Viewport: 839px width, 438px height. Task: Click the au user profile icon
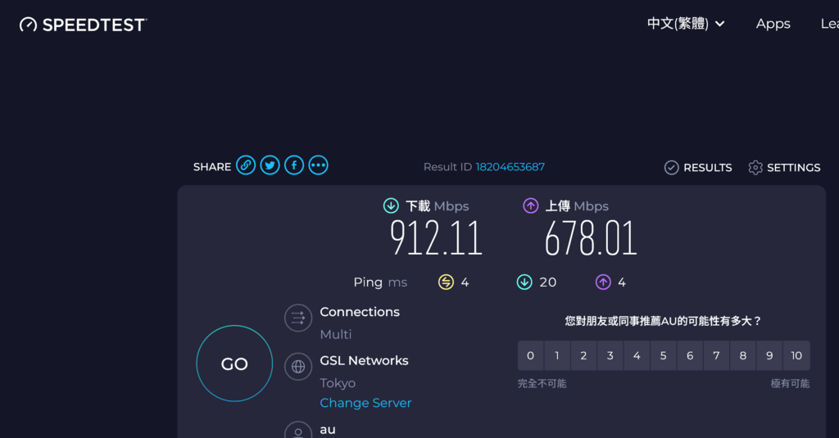point(298,431)
